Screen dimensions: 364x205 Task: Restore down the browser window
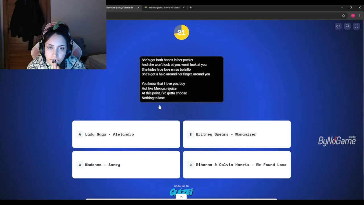point(351,7)
